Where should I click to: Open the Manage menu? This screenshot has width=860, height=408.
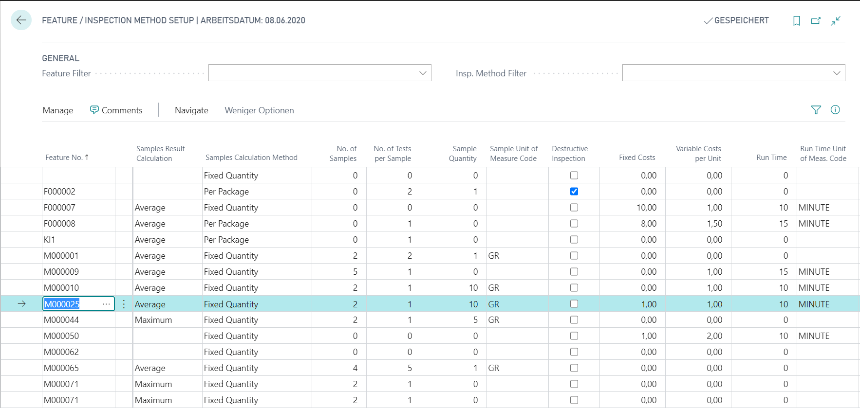(x=58, y=110)
